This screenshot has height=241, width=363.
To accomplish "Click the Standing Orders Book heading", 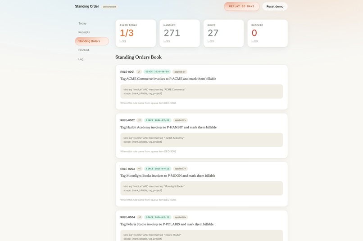I will [x=138, y=57].
